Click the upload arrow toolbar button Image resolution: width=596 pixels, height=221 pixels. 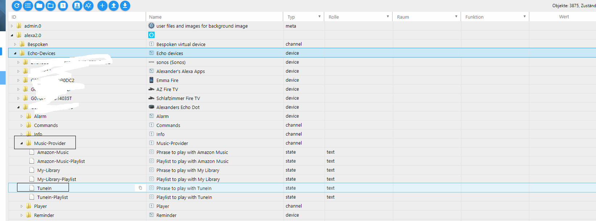[x=114, y=5]
